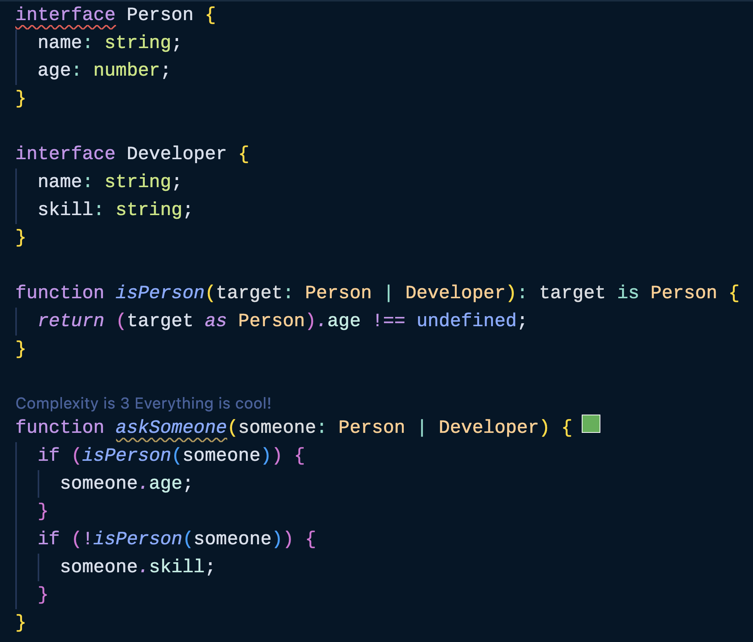
Task: Click the !== operator in return statement
Action: [389, 321]
